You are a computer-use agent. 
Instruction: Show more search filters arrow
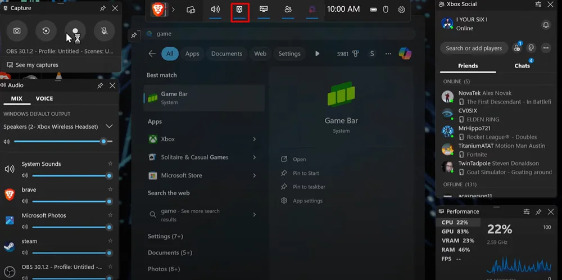[317, 54]
